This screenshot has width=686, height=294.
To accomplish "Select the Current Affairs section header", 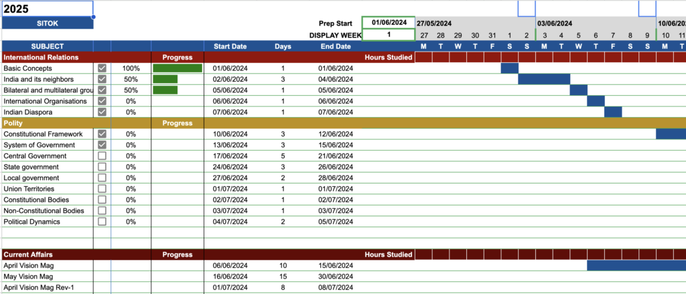I will [28, 254].
